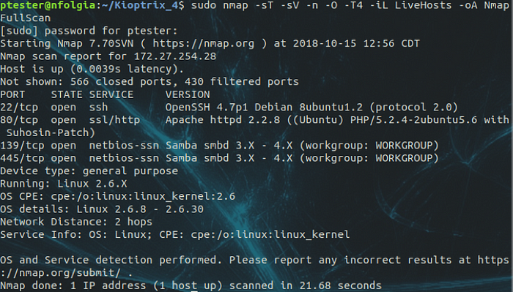Click the Network Distance 2 hops line
This screenshot has height=292, width=513.
click(76, 222)
